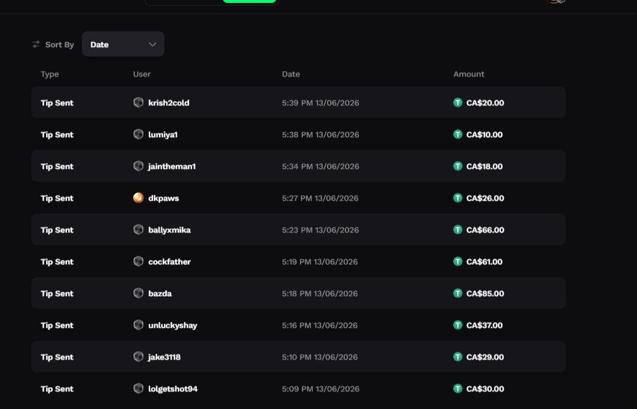Click the Type column header
The width and height of the screenshot is (637, 409).
(x=49, y=74)
